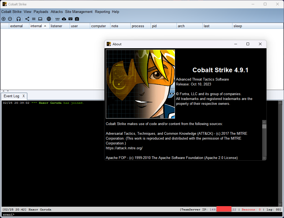Sort sessions by the note column
The height and width of the screenshot is (218, 284).
(x=120, y=26)
